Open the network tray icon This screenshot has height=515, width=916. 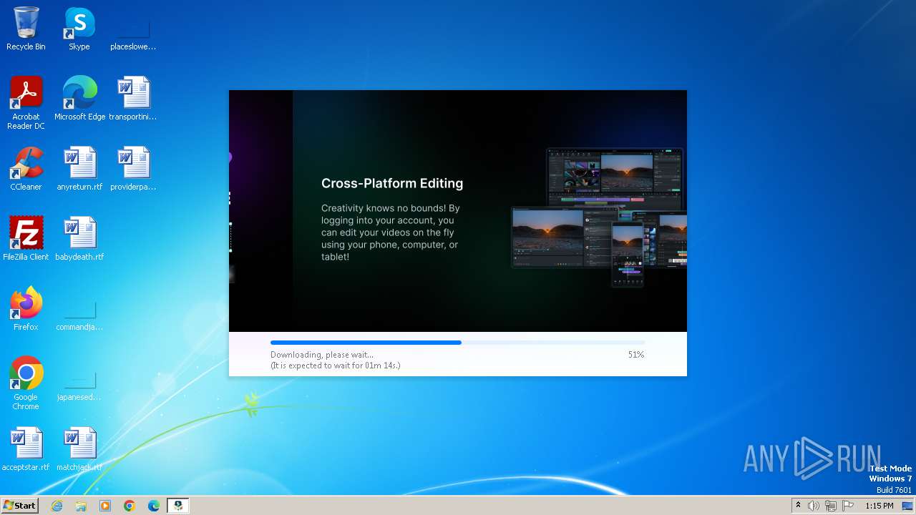point(831,506)
